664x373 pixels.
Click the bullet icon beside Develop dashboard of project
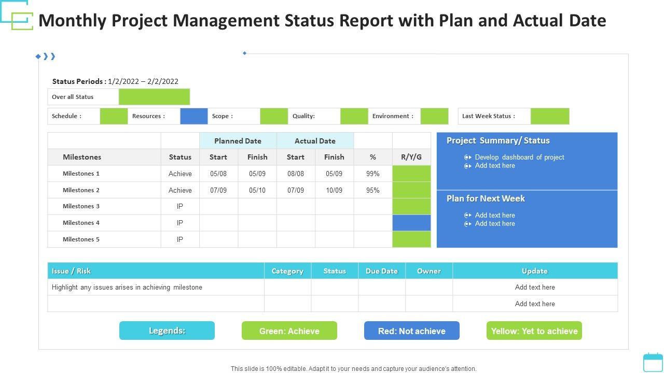[468, 157]
